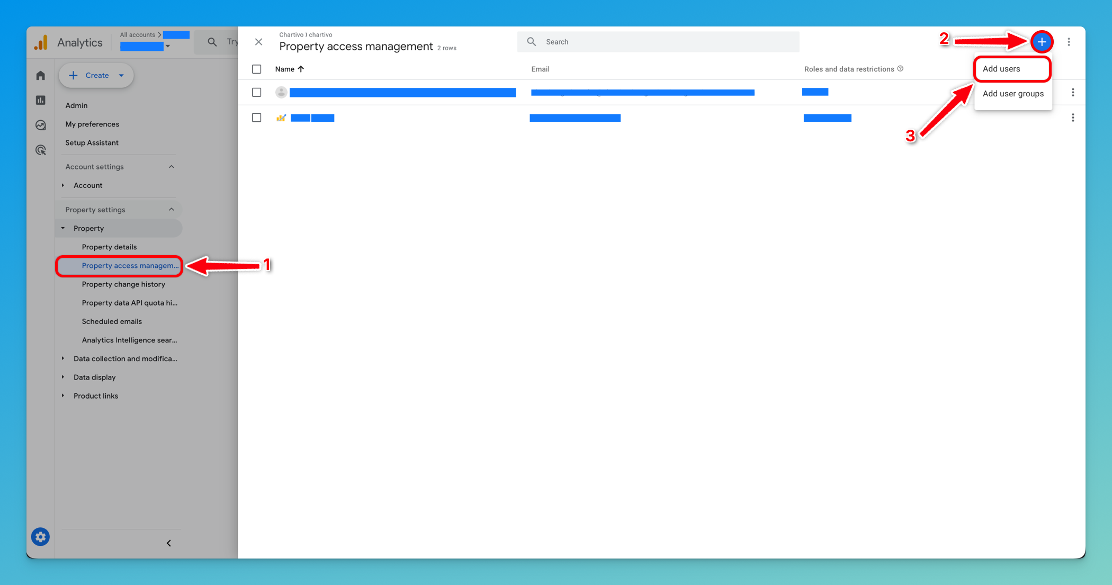Open the Explore section icon
This screenshot has width=1112, height=585.
click(40, 125)
